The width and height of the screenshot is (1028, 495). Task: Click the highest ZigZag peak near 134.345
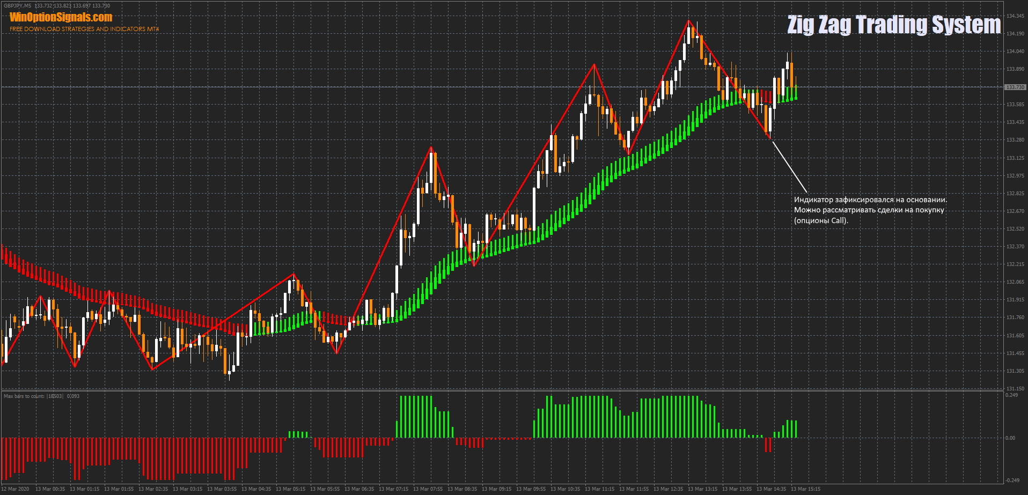688,21
